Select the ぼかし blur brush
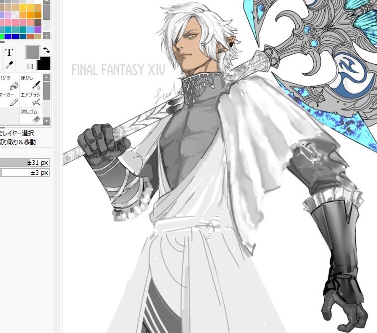The image size is (377, 333). (31, 82)
